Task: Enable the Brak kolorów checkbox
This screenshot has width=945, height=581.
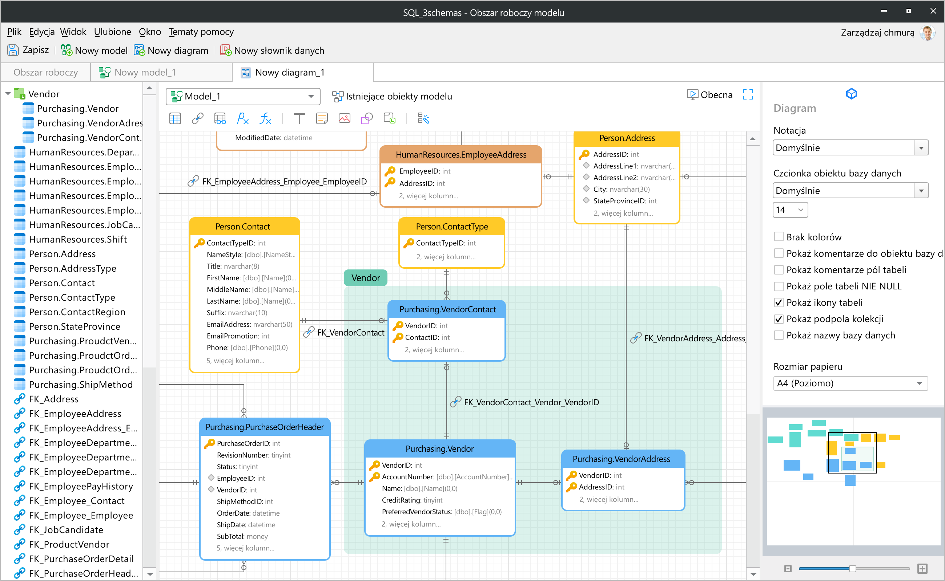Action: [x=779, y=237]
